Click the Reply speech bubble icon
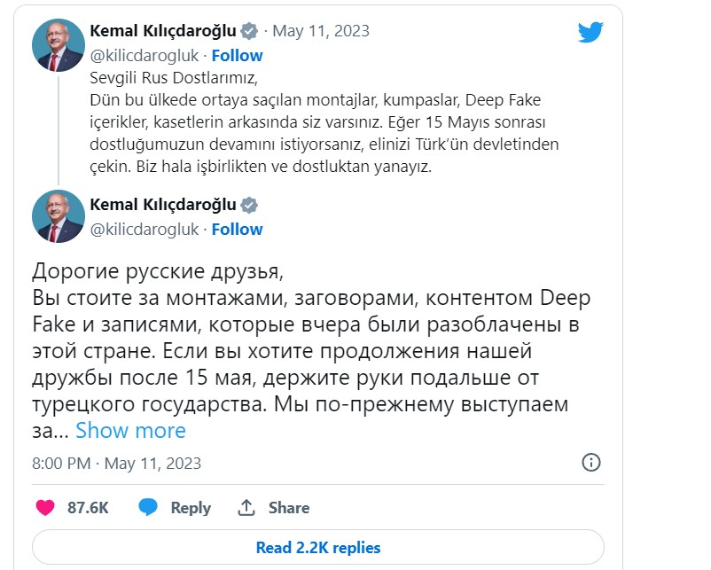 coord(148,508)
